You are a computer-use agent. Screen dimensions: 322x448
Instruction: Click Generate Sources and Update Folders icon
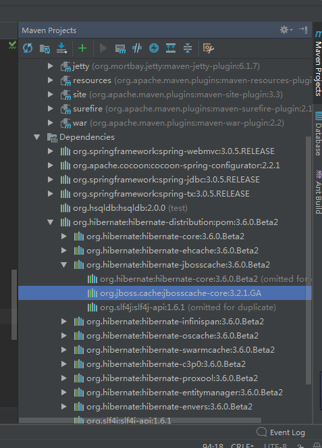[x=45, y=48]
